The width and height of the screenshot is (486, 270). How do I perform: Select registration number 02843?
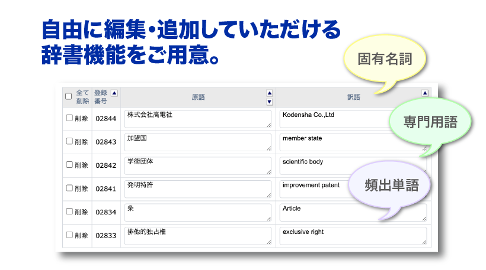(x=105, y=142)
